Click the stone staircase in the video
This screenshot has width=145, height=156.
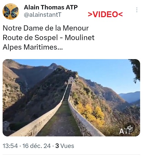point(68,92)
